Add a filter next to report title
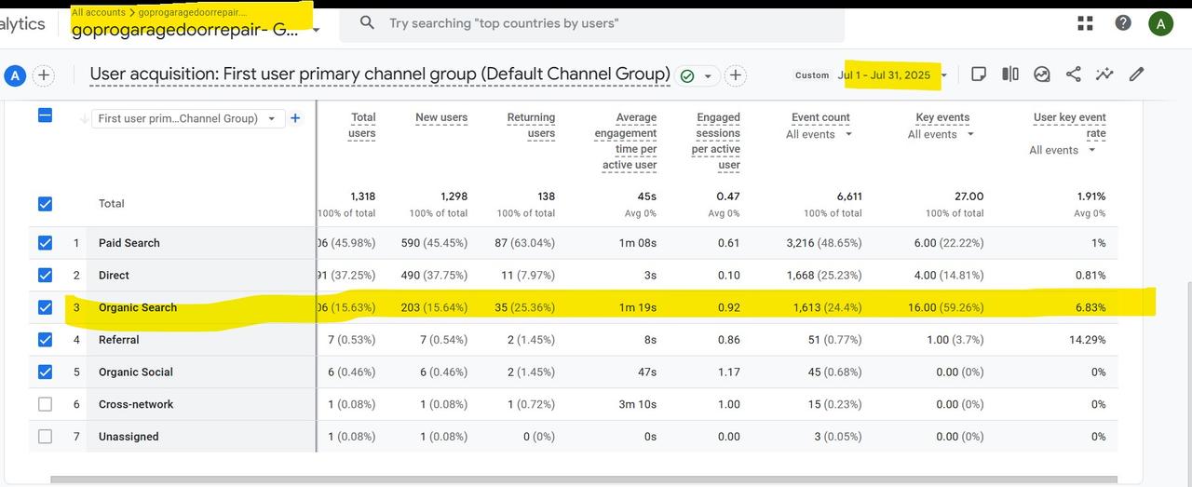The image size is (1192, 487). 735,75
